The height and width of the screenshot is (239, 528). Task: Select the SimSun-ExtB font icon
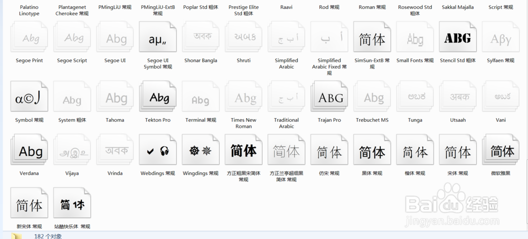tap(372, 37)
